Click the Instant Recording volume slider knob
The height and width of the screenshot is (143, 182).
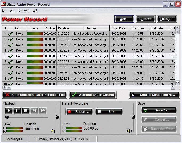(134, 117)
